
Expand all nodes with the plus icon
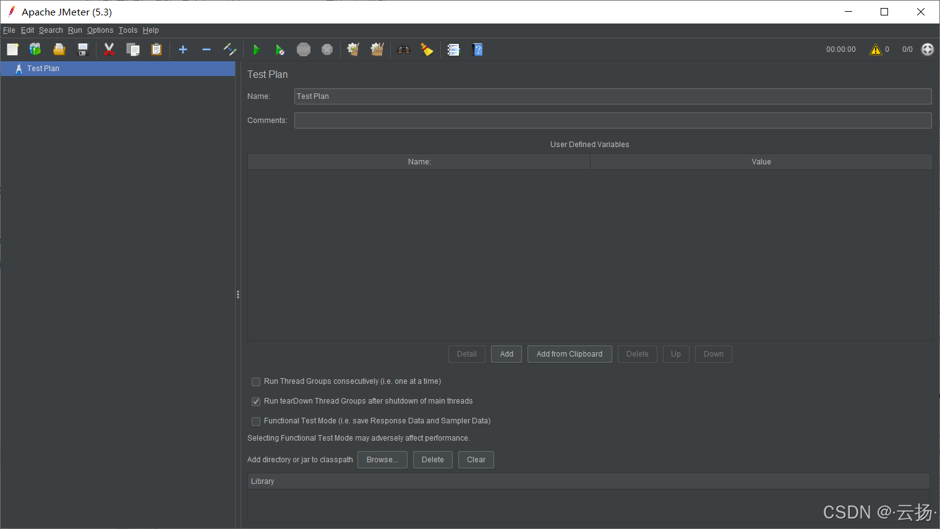point(183,49)
